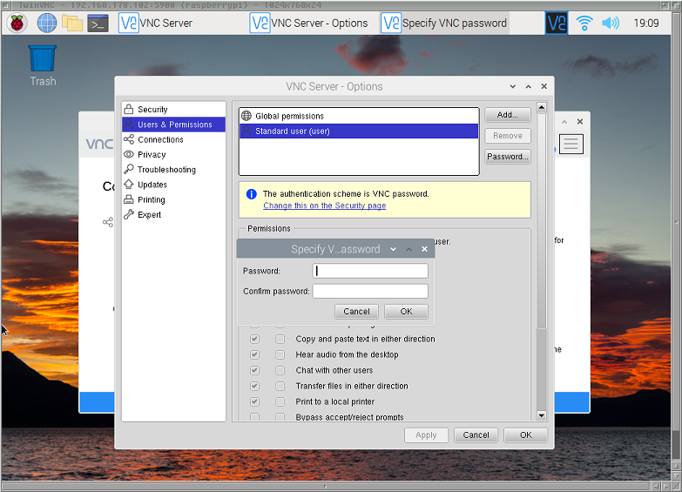Viewport: 682px width, 492px height.
Task: Minimize the VNC Server - Options window
Action: [x=513, y=86]
